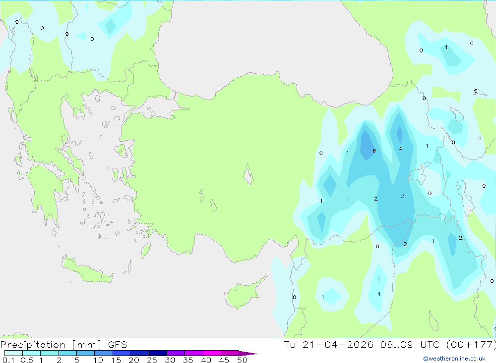Select the GFS model label

coord(118,344)
